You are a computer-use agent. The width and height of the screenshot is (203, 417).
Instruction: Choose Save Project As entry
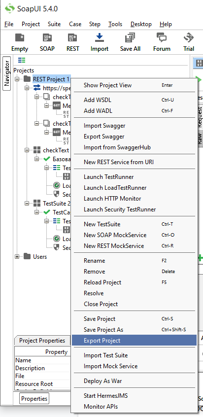pyautogui.click(x=134, y=329)
